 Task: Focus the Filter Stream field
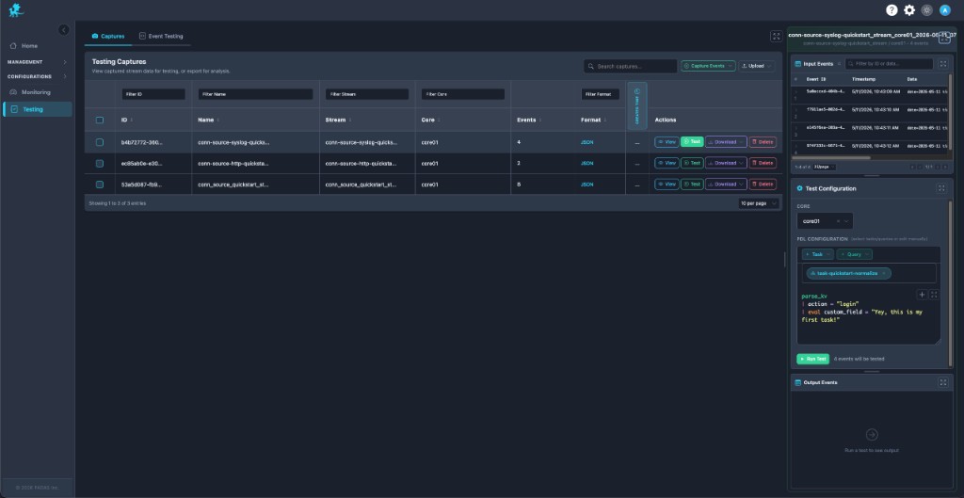pos(367,94)
